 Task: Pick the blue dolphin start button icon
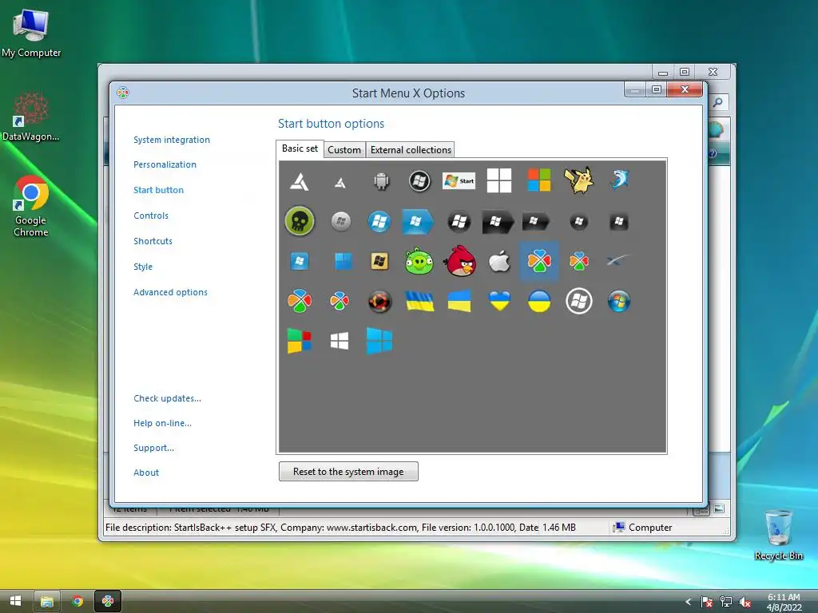point(619,180)
